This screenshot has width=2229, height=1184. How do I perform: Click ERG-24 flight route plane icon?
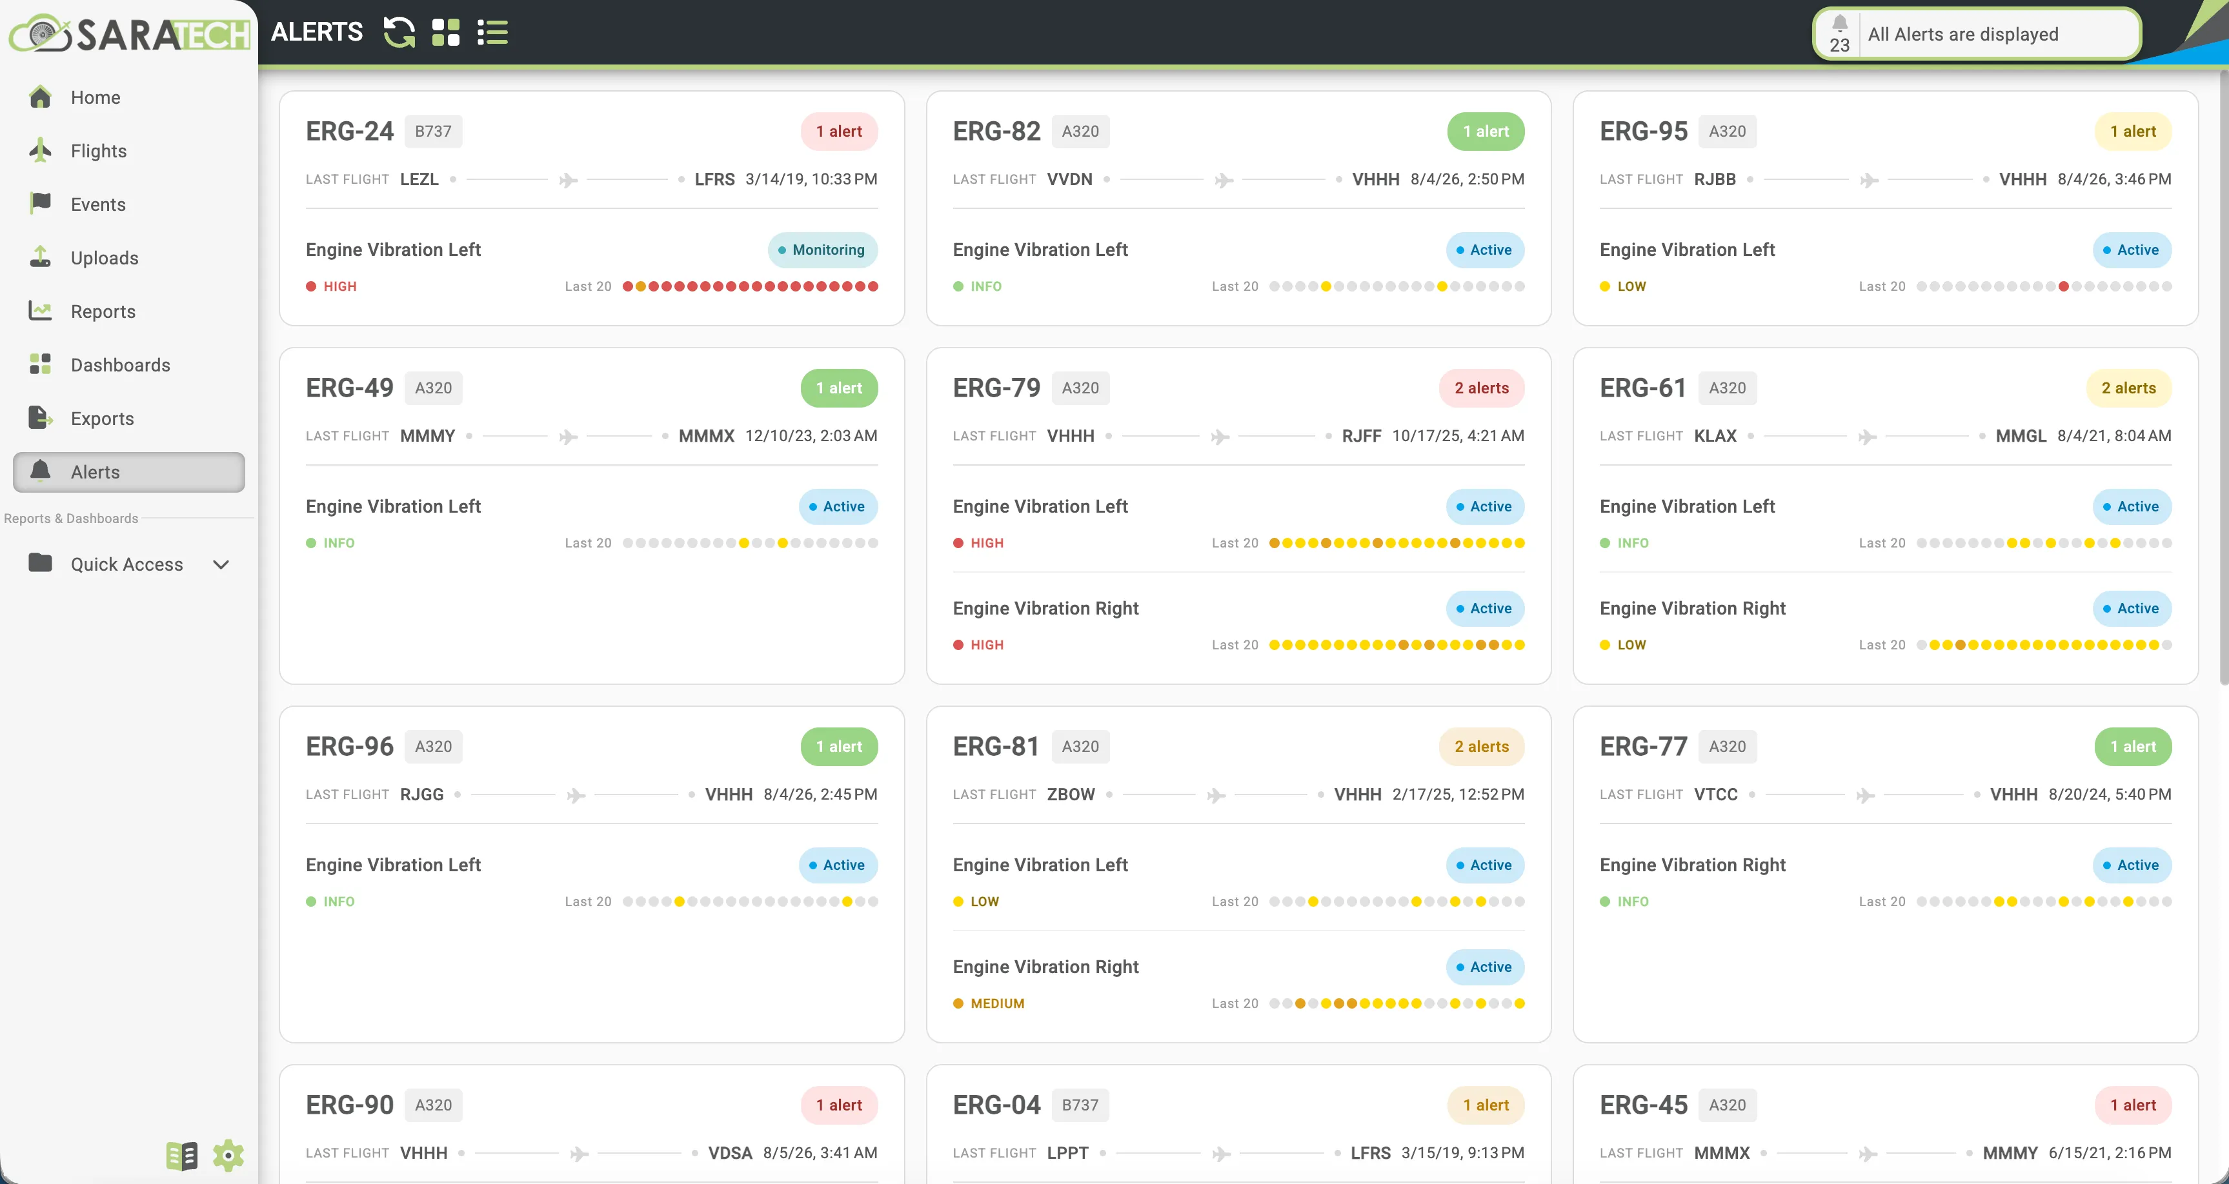click(x=569, y=180)
